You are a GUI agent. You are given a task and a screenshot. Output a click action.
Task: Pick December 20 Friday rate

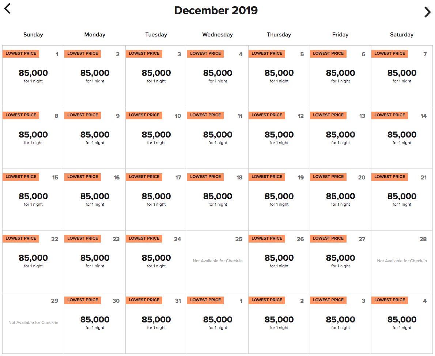tap(340, 200)
